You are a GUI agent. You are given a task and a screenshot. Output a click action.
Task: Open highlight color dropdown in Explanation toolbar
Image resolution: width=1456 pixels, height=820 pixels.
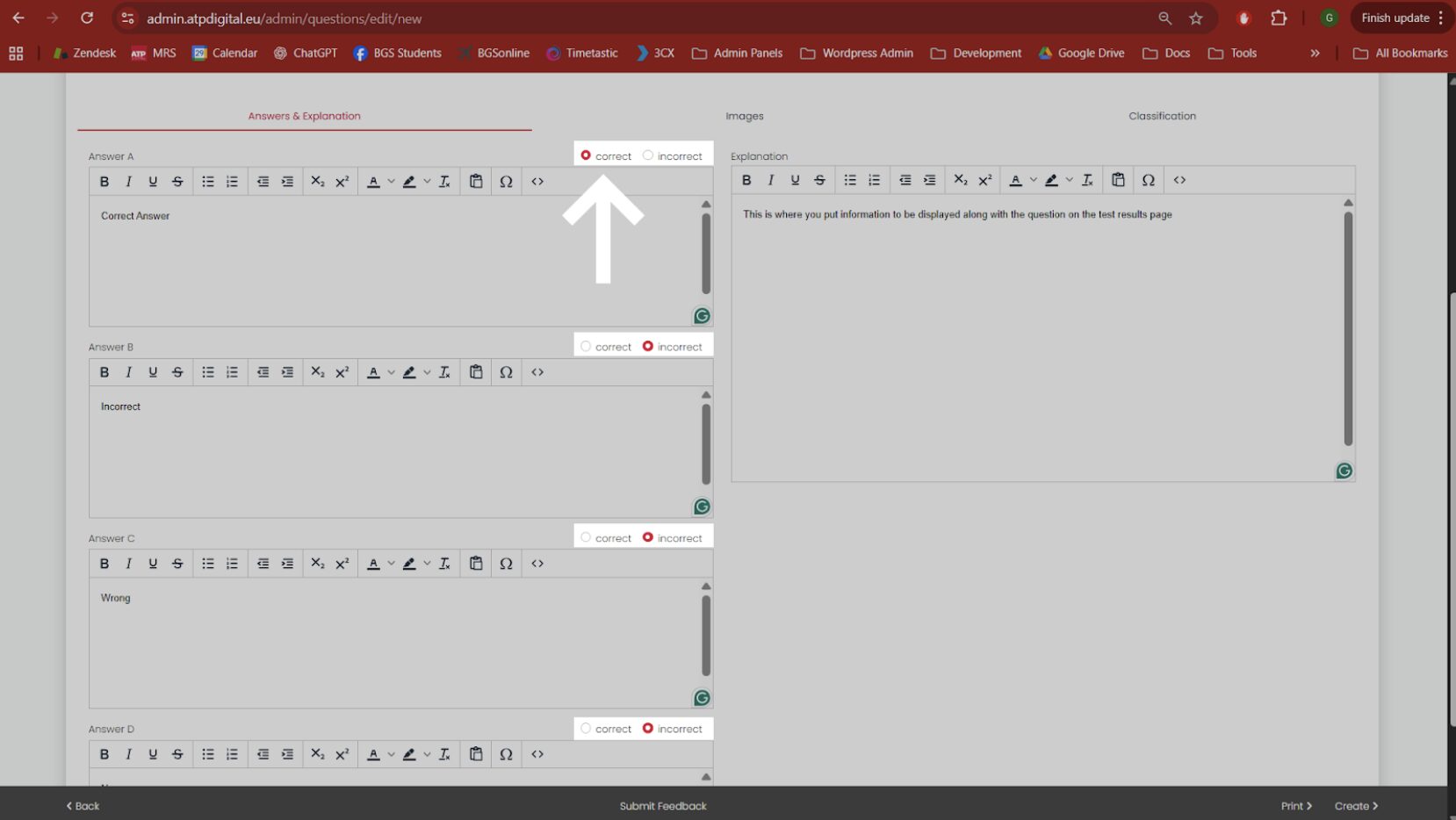click(x=1069, y=180)
